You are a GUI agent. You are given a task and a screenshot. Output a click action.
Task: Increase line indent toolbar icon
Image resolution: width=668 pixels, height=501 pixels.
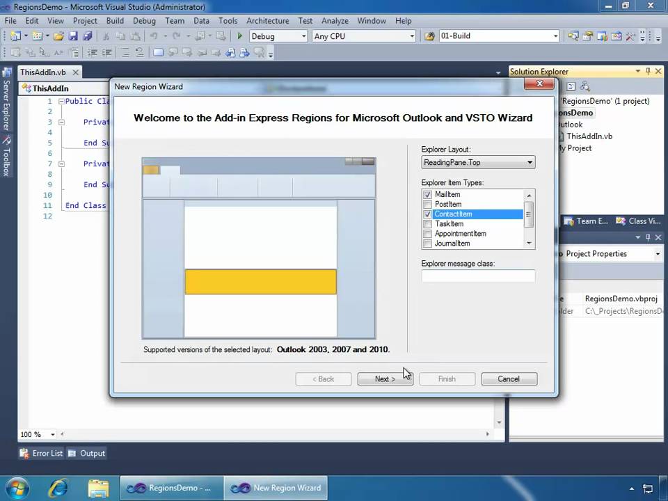[x=106, y=52]
